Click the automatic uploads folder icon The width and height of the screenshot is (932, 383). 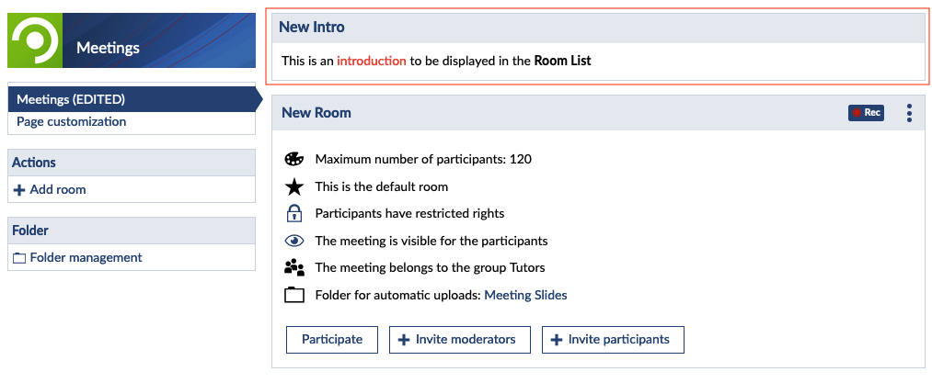pos(294,296)
